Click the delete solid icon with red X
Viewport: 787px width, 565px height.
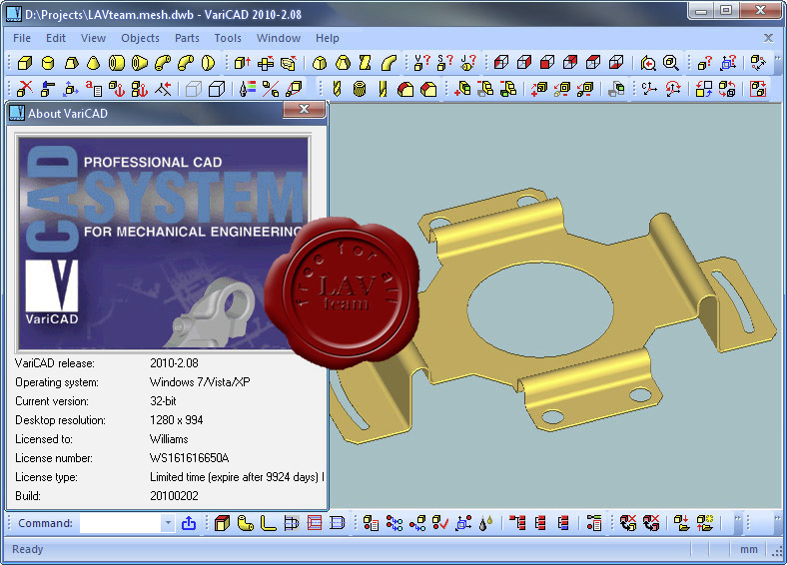pyautogui.click(x=25, y=89)
